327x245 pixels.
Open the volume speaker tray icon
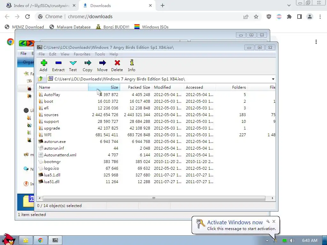click(292, 241)
